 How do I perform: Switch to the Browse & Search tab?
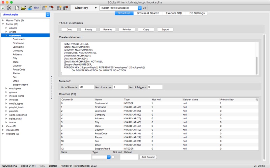point(148,13)
